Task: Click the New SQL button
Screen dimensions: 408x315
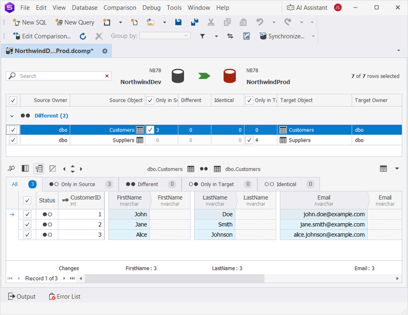Action: (30, 22)
